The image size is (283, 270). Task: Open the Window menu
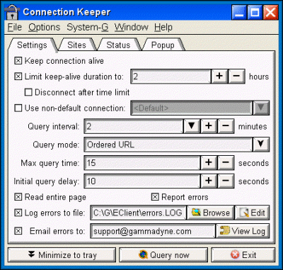tap(132, 28)
